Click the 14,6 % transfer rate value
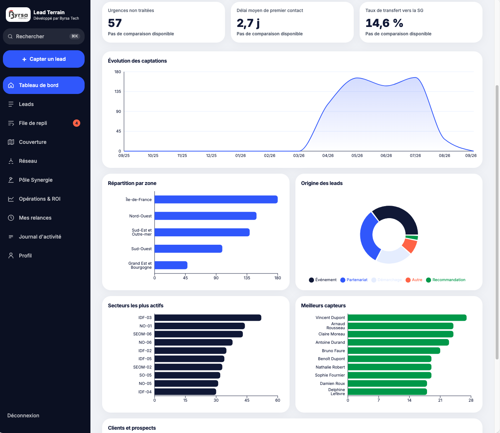500x433 pixels. (384, 23)
